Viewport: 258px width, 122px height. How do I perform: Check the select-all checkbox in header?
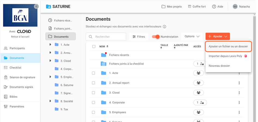tap(94, 47)
